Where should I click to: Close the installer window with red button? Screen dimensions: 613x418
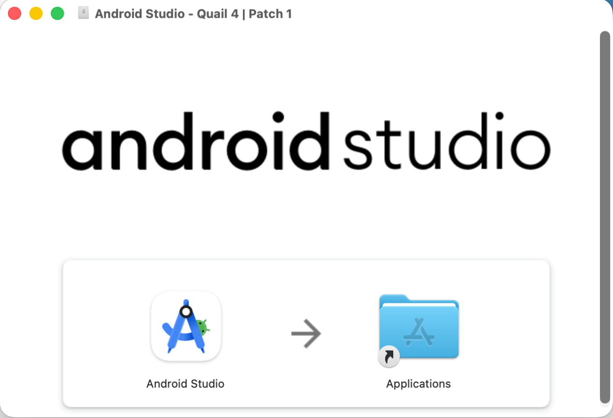(15, 14)
